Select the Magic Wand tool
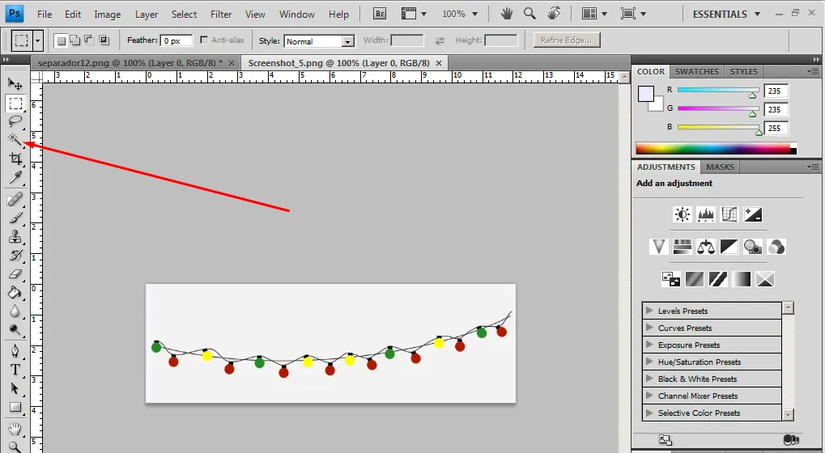Screen dimensions: 825x453 click(x=15, y=139)
